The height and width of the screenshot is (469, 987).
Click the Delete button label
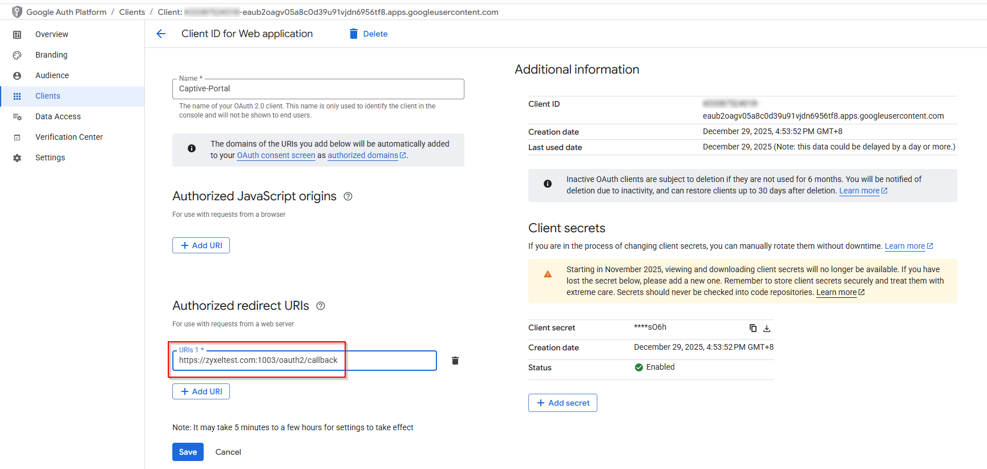point(375,34)
